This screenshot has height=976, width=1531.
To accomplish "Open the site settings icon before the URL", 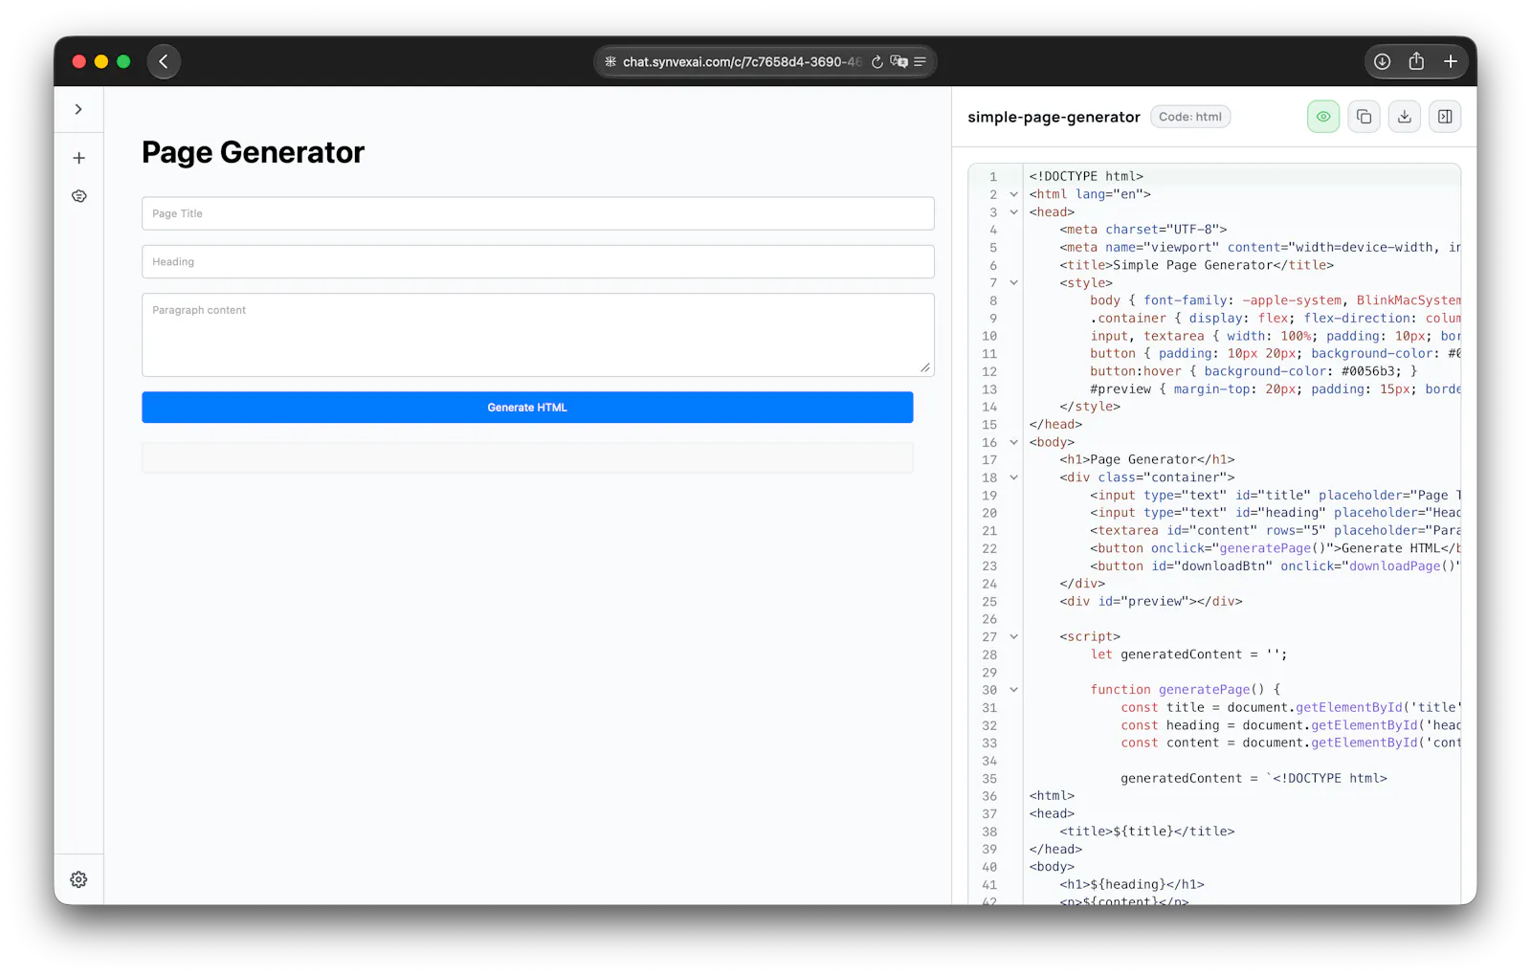I will pos(610,62).
